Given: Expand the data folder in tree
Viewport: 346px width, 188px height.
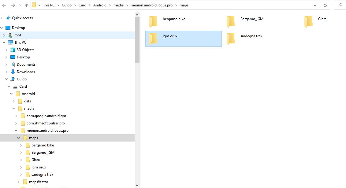Looking at the screenshot, I should (x=14, y=101).
